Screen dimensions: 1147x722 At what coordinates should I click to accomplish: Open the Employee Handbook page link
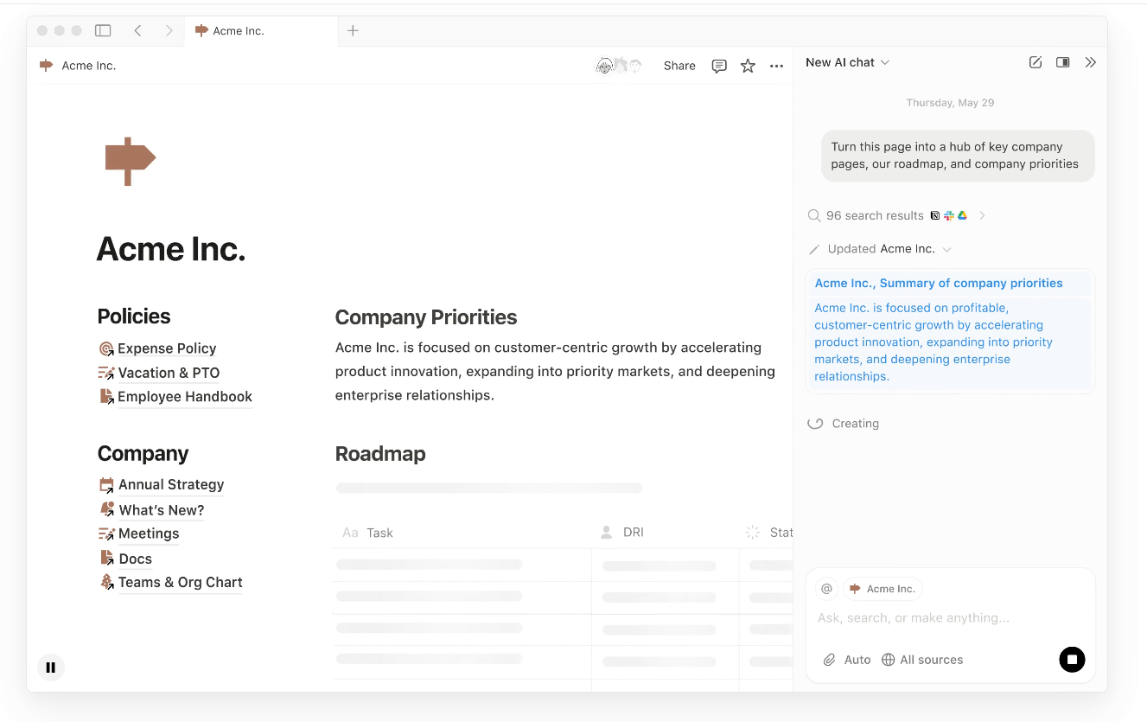184,397
